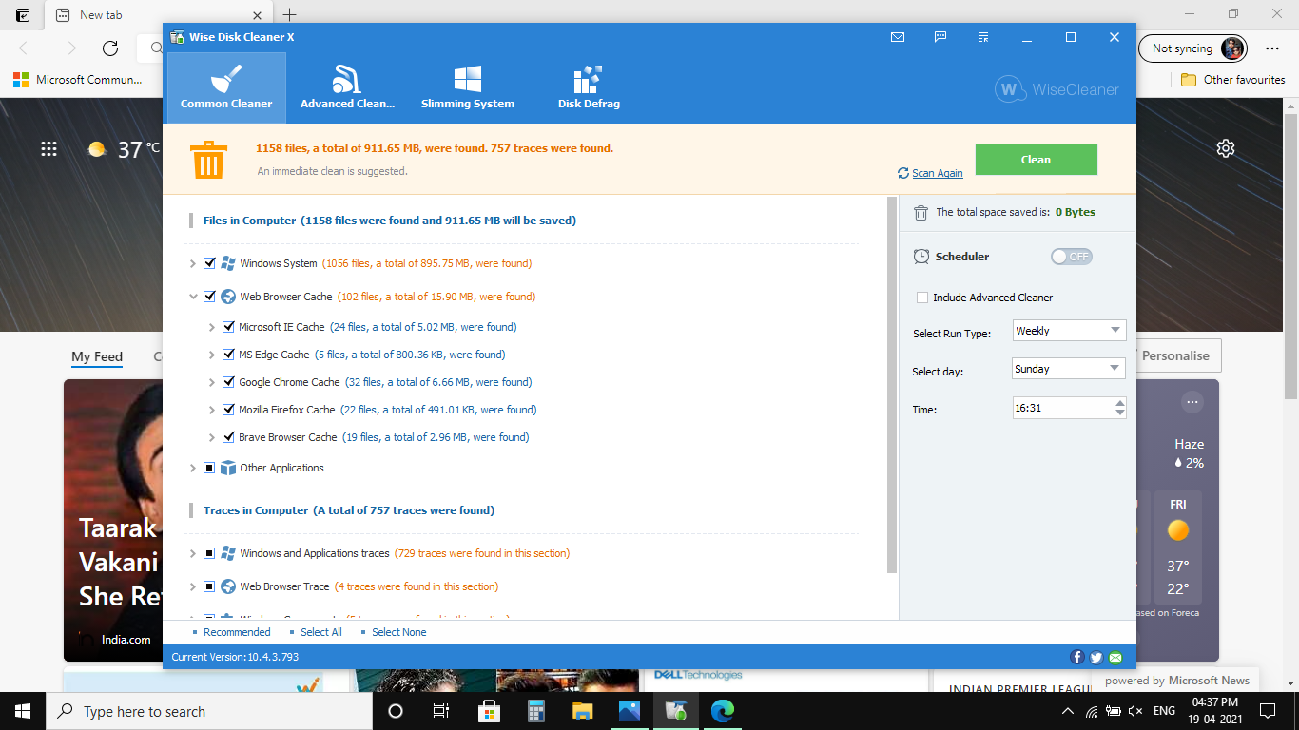Click the orange trash bin icon
1299x730 pixels.
click(207, 160)
